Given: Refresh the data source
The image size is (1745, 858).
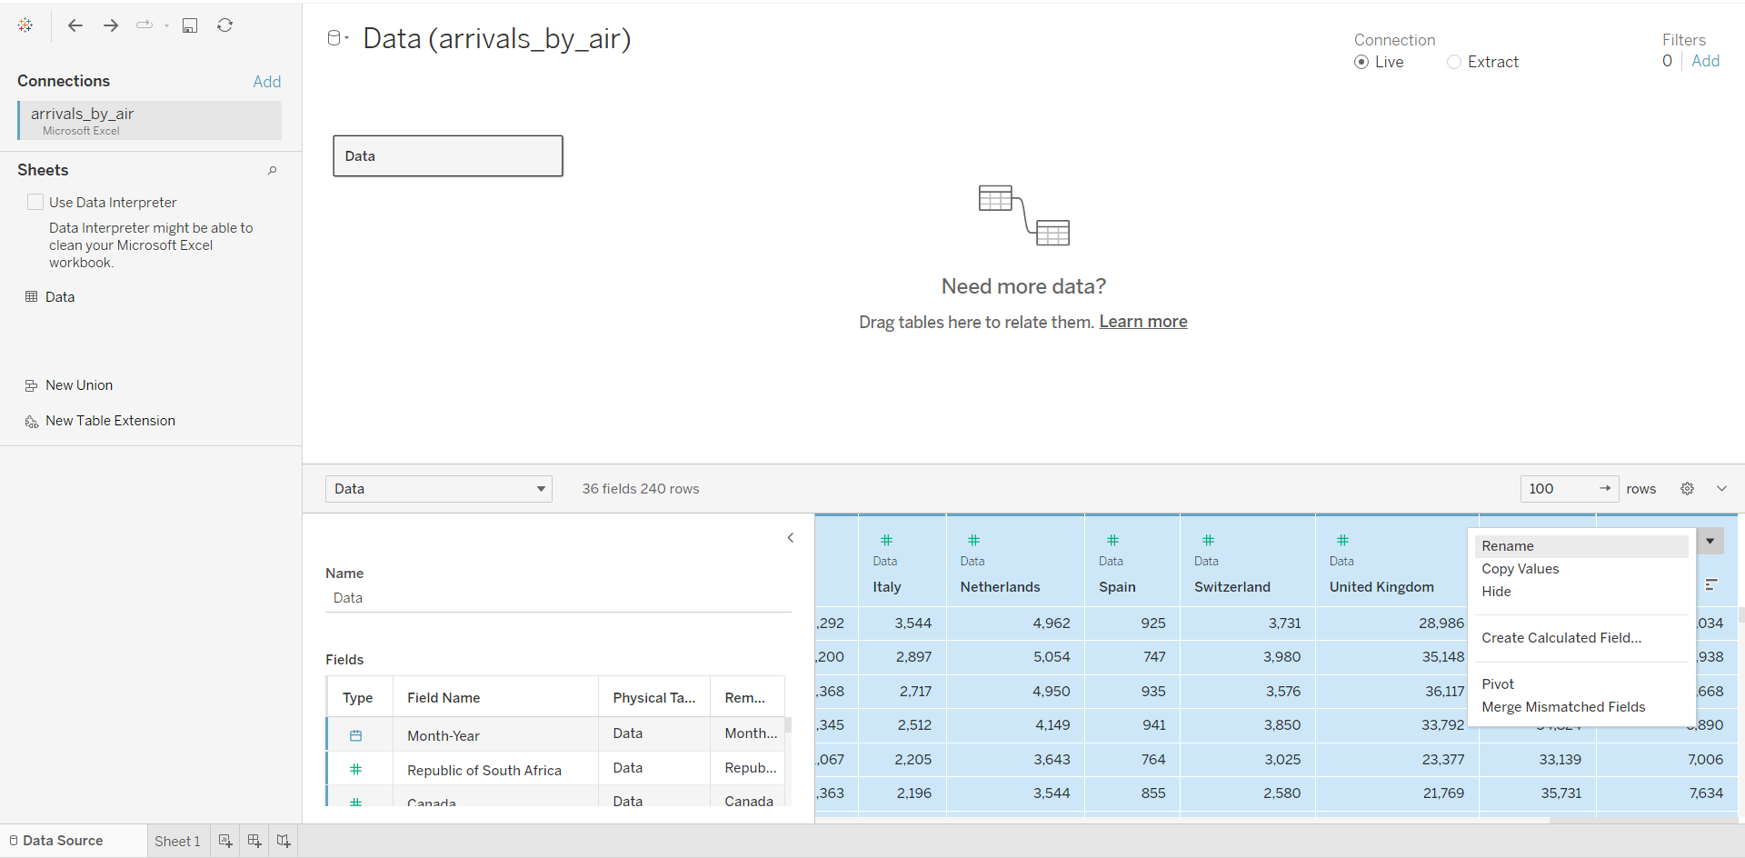Looking at the screenshot, I should [x=225, y=25].
